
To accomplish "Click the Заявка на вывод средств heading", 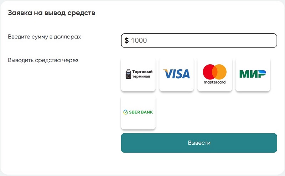I will pyautogui.click(x=51, y=13).
